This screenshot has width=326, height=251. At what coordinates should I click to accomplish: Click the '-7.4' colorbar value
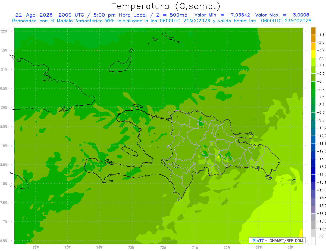click(321, 97)
